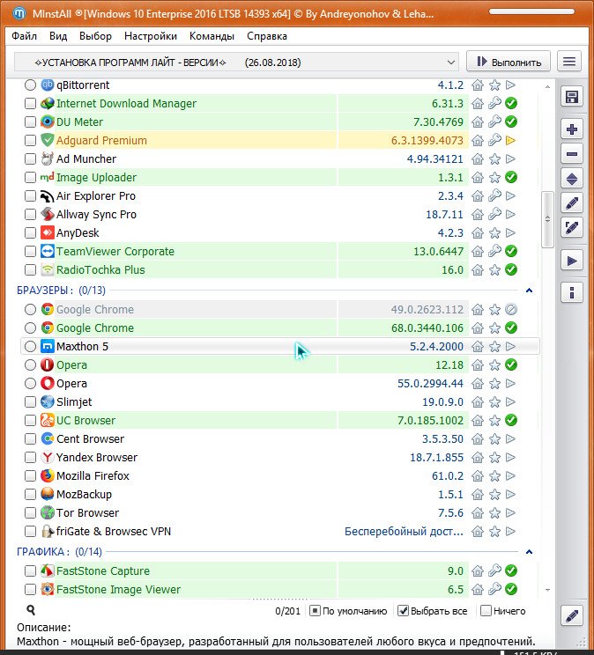Open the Вид menu

point(58,36)
